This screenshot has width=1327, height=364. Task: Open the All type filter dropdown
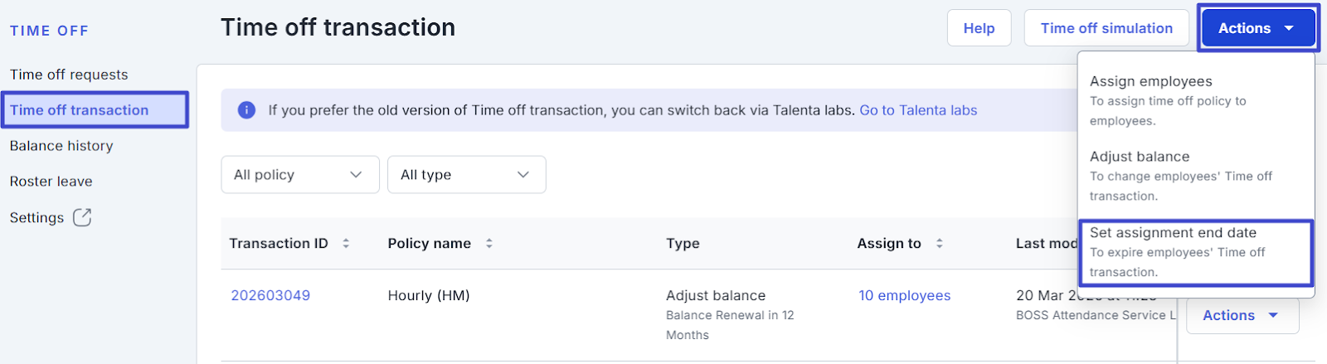466,175
